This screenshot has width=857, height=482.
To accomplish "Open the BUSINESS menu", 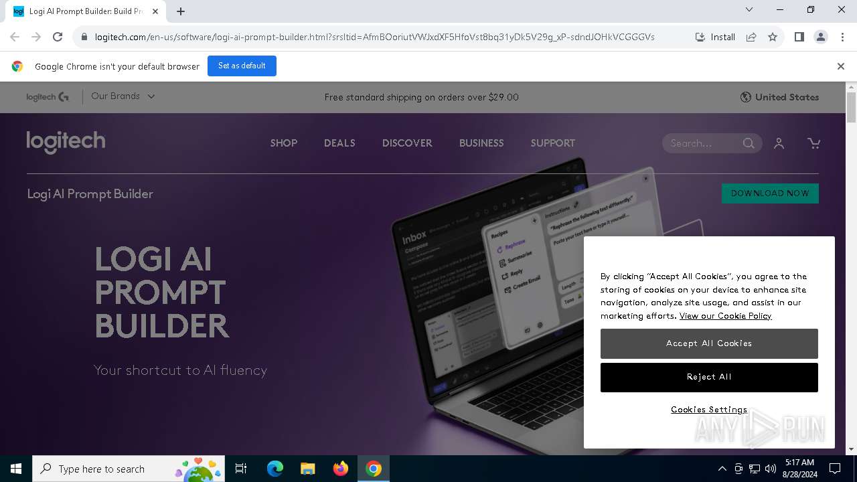I will tap(481, 143).
